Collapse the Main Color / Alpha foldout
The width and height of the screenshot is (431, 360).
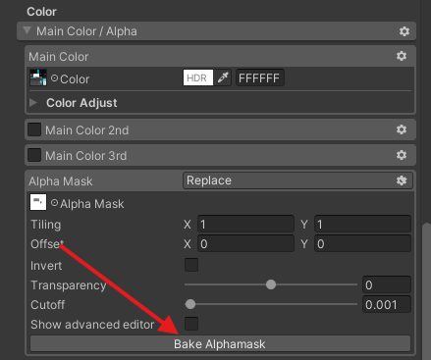[27, 31]
